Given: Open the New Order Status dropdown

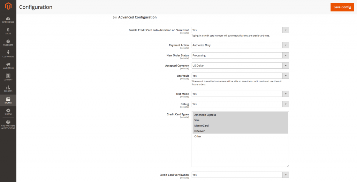Looking at the screenshot, I should pyautogui.click(x=240, y=55).
